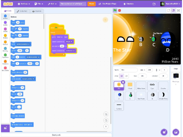Click the sprite Direction field

coord(163,76)
